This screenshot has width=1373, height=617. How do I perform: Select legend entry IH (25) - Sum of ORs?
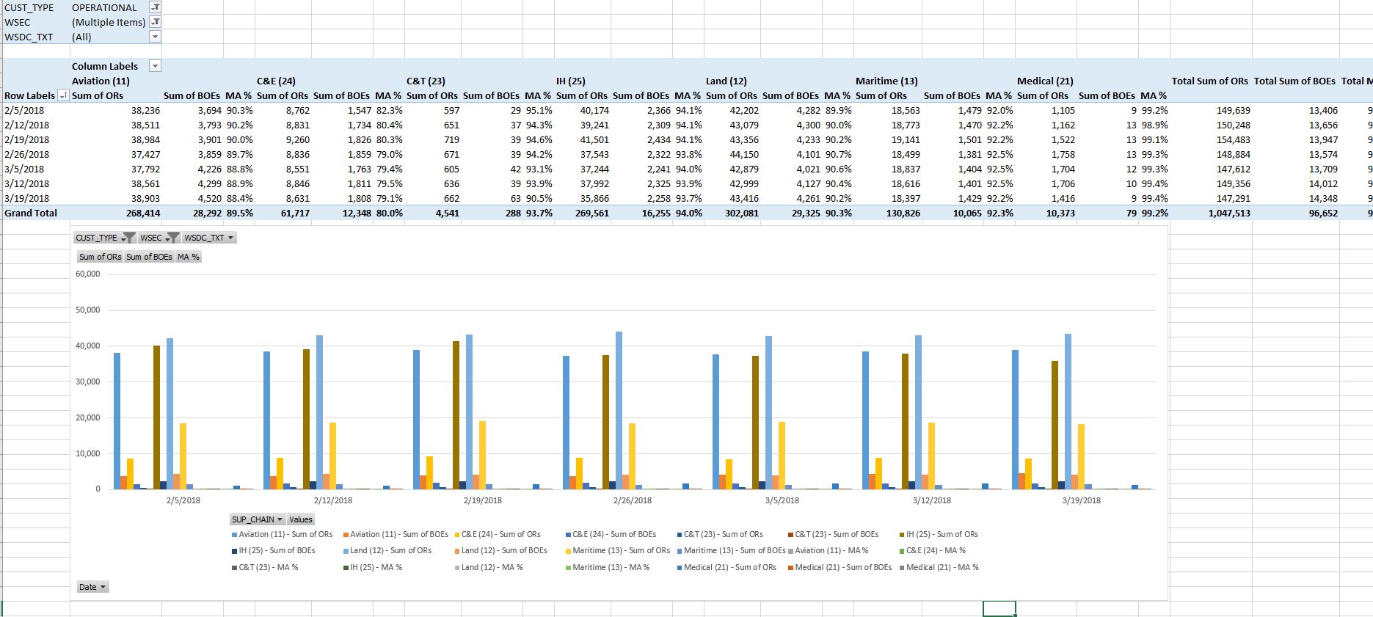(939, 534)
